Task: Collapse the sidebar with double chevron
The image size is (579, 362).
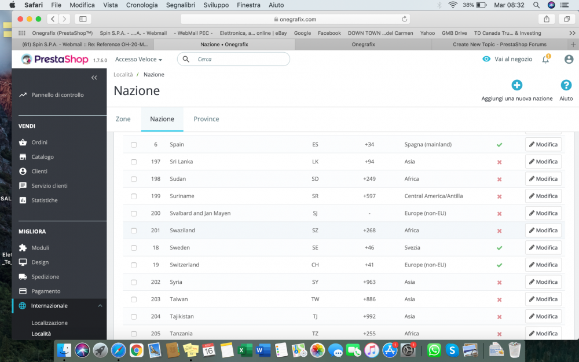Action: (94, 78)
